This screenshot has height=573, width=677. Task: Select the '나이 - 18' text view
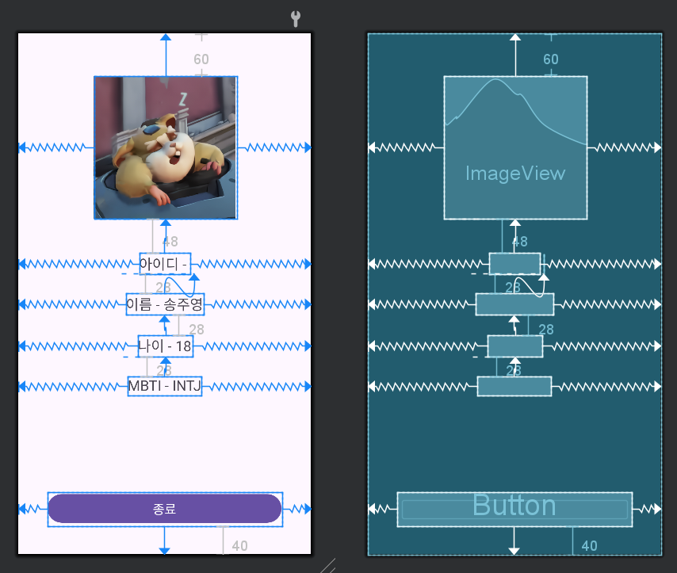[166, 346]
